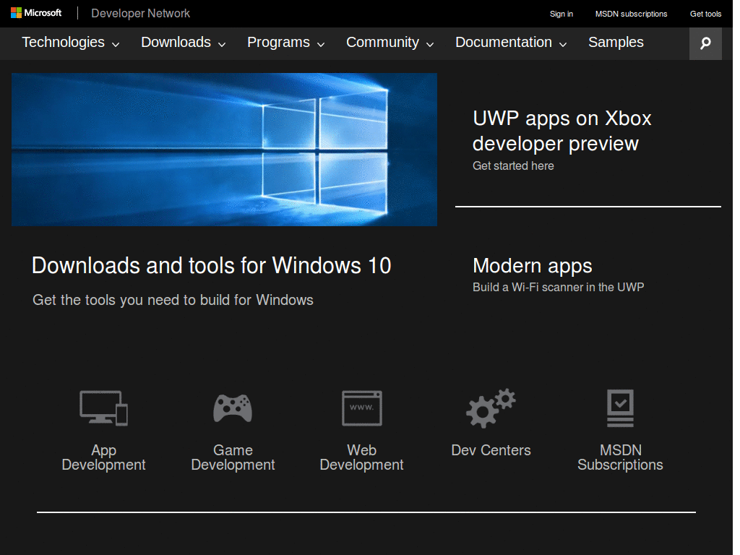The height and width of the screenshot is (555, 740).
Task: Click the Get tools link
Action: point(705,13)
